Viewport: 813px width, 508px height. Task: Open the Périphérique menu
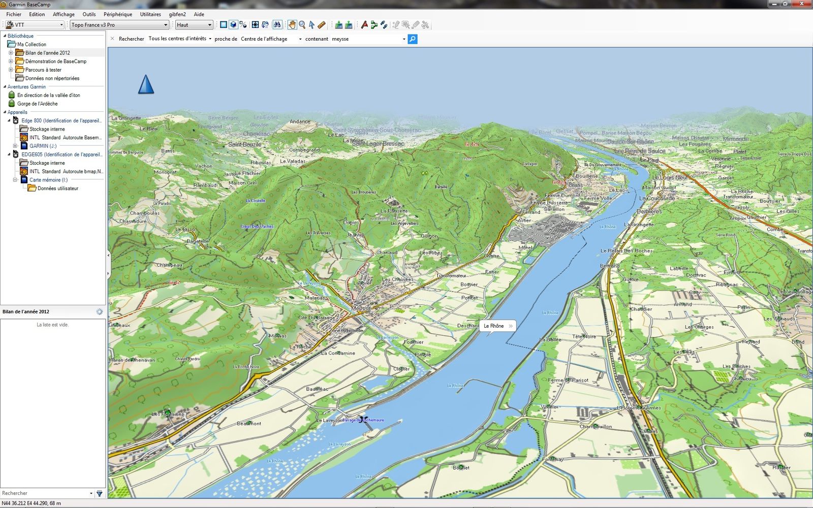(x=118, y=14)
